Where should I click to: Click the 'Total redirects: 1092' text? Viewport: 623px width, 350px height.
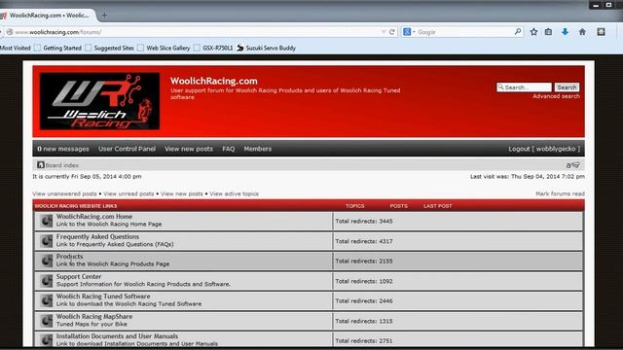364,281
